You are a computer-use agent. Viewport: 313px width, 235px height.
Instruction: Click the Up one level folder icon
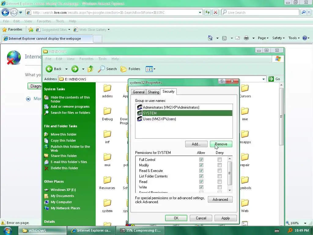[x=90, y=69]
